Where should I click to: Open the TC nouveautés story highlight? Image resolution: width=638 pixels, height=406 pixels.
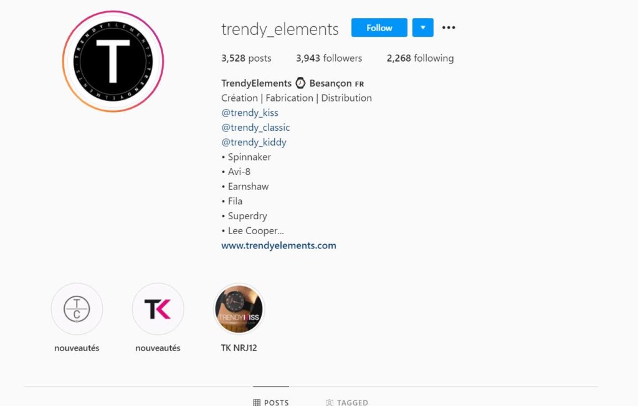[77, 309]
